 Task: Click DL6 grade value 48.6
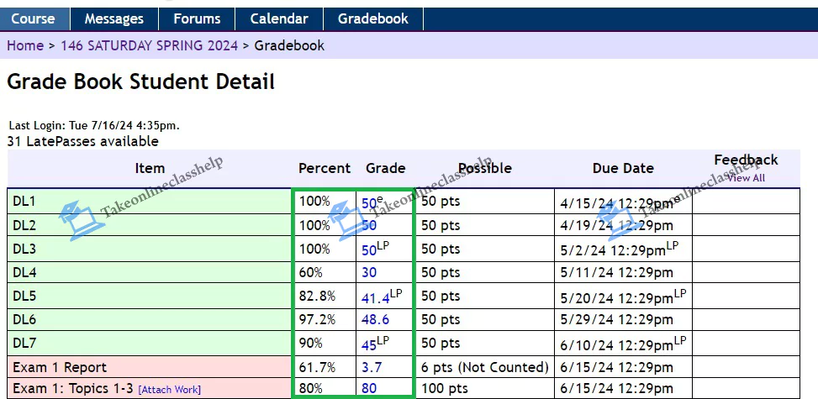(375, 320)
